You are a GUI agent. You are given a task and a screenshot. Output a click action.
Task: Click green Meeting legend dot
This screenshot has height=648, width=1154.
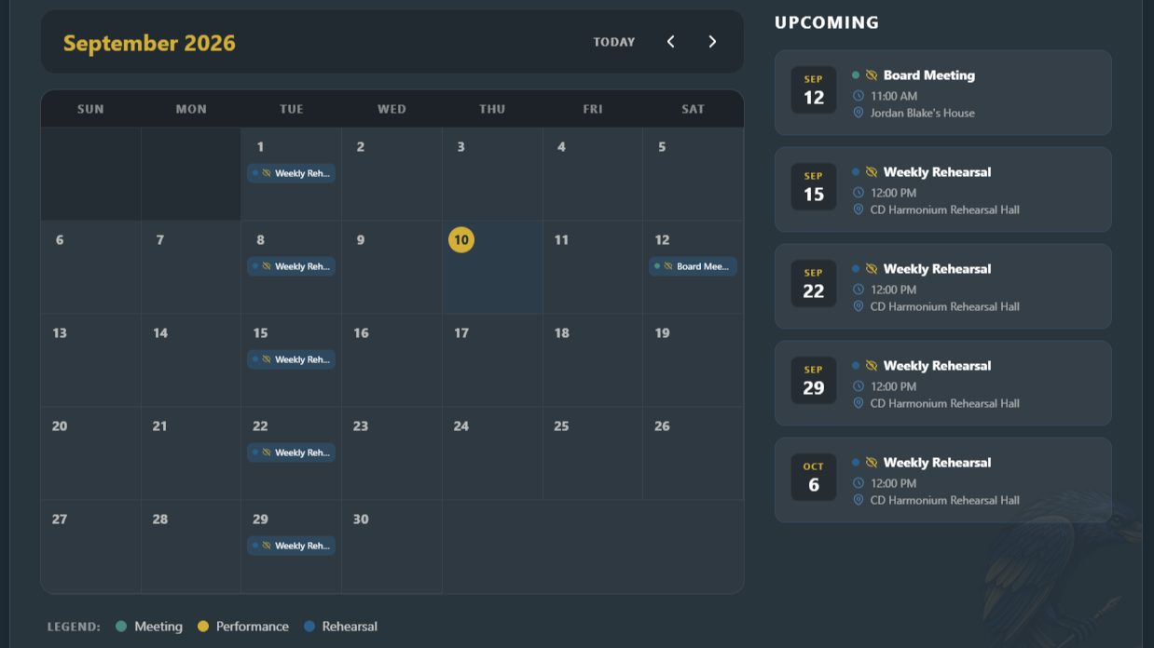[121, 627]
